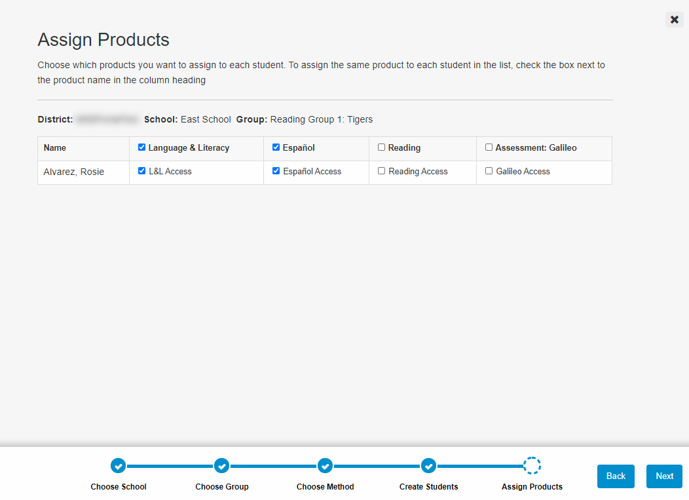Click the Create Students step label

tap(428, 487)
